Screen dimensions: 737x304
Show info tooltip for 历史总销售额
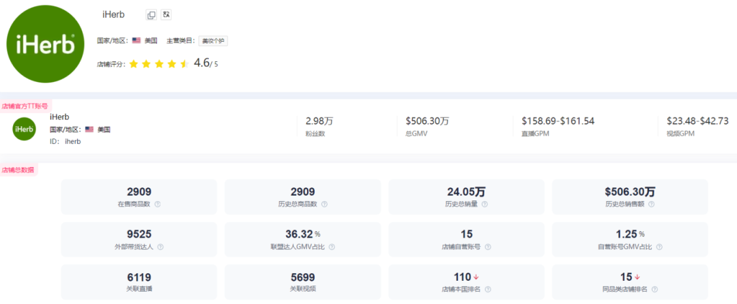pyautogui.click(x=651, y=204)
